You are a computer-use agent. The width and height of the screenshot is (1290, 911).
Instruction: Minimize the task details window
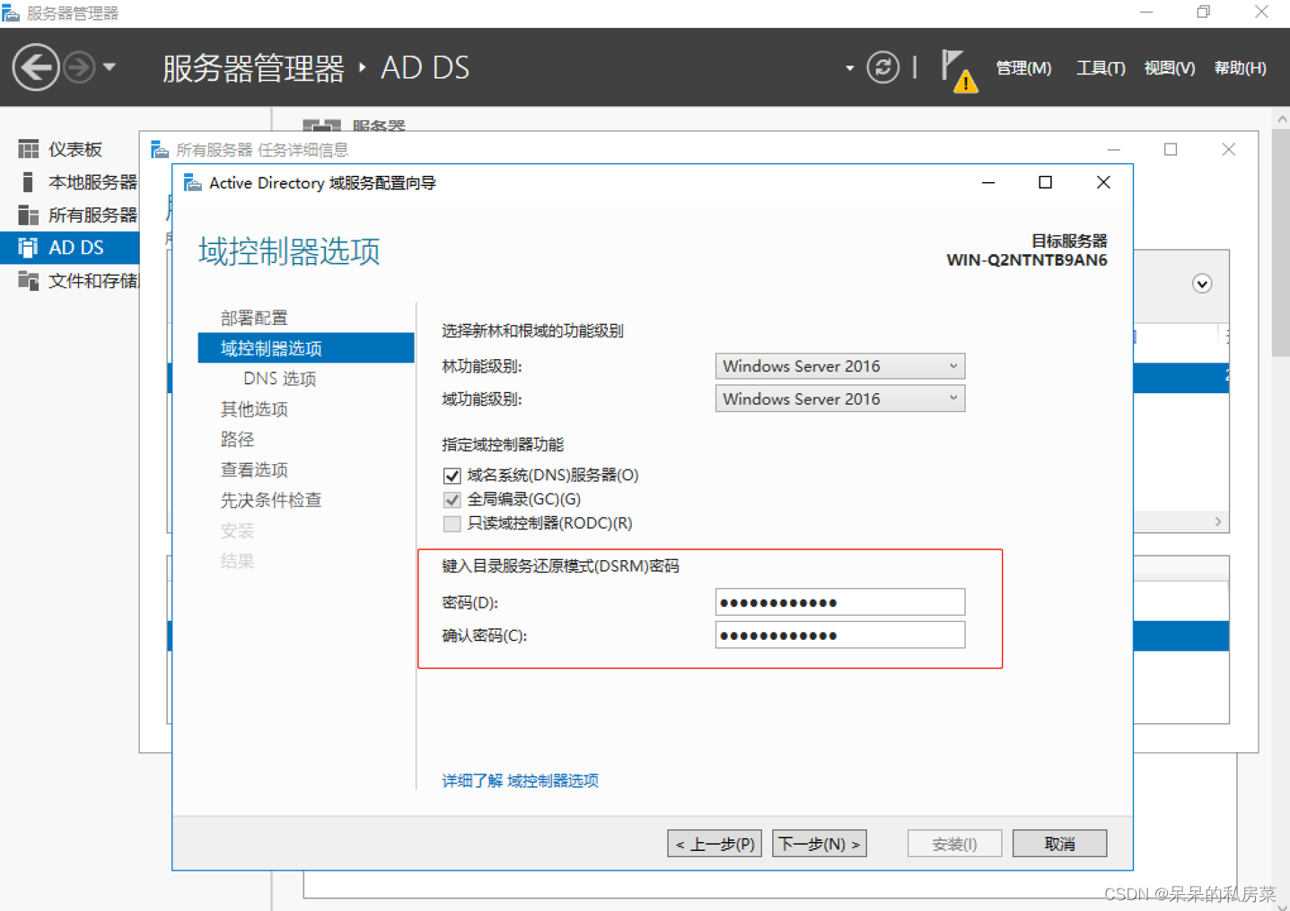coord(1113,149)
